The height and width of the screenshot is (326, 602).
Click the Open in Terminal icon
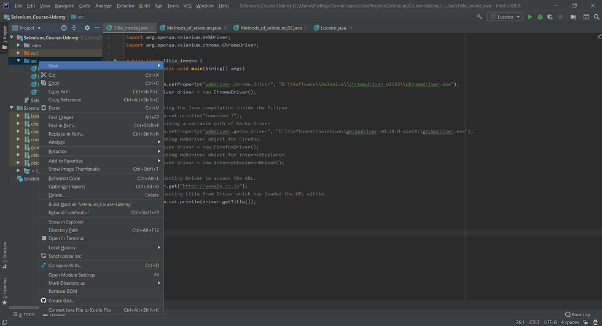44,238
